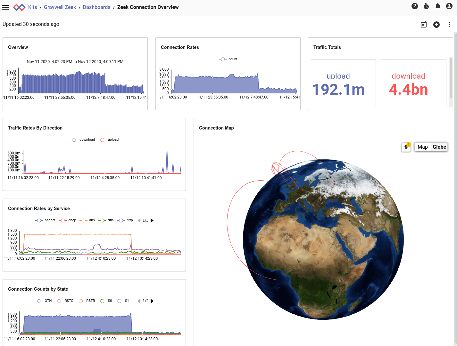Click the Gravwell logo icon
Viewport: 457px width, 346px height.
19,7
